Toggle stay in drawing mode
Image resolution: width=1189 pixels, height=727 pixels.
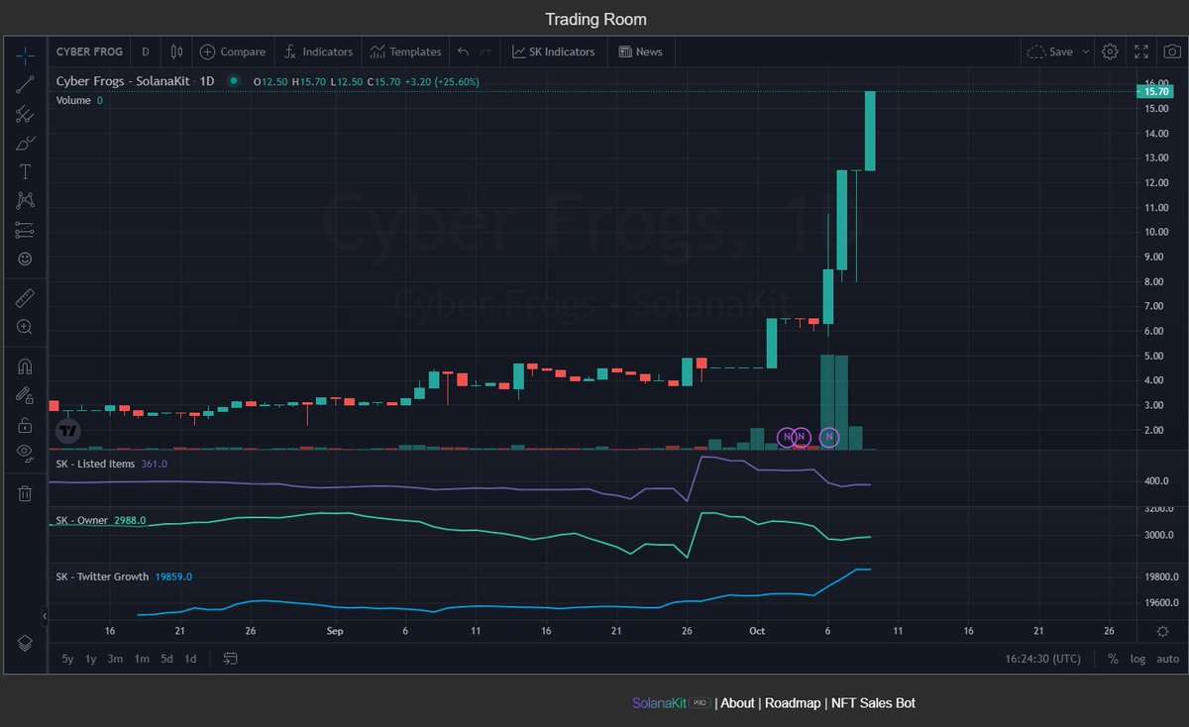[x=25, y=395]
